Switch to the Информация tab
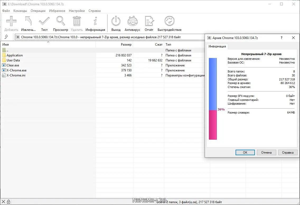 click(217, 46)
